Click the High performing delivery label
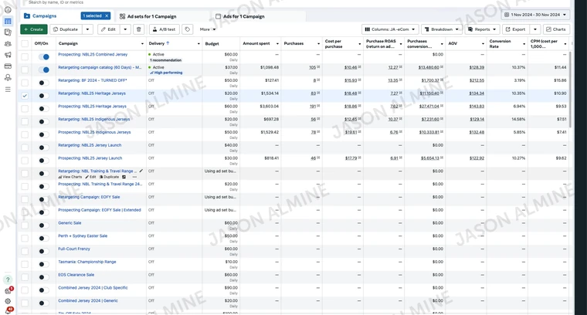The height and width of the screenshot is (315, 587). (167, 73)
